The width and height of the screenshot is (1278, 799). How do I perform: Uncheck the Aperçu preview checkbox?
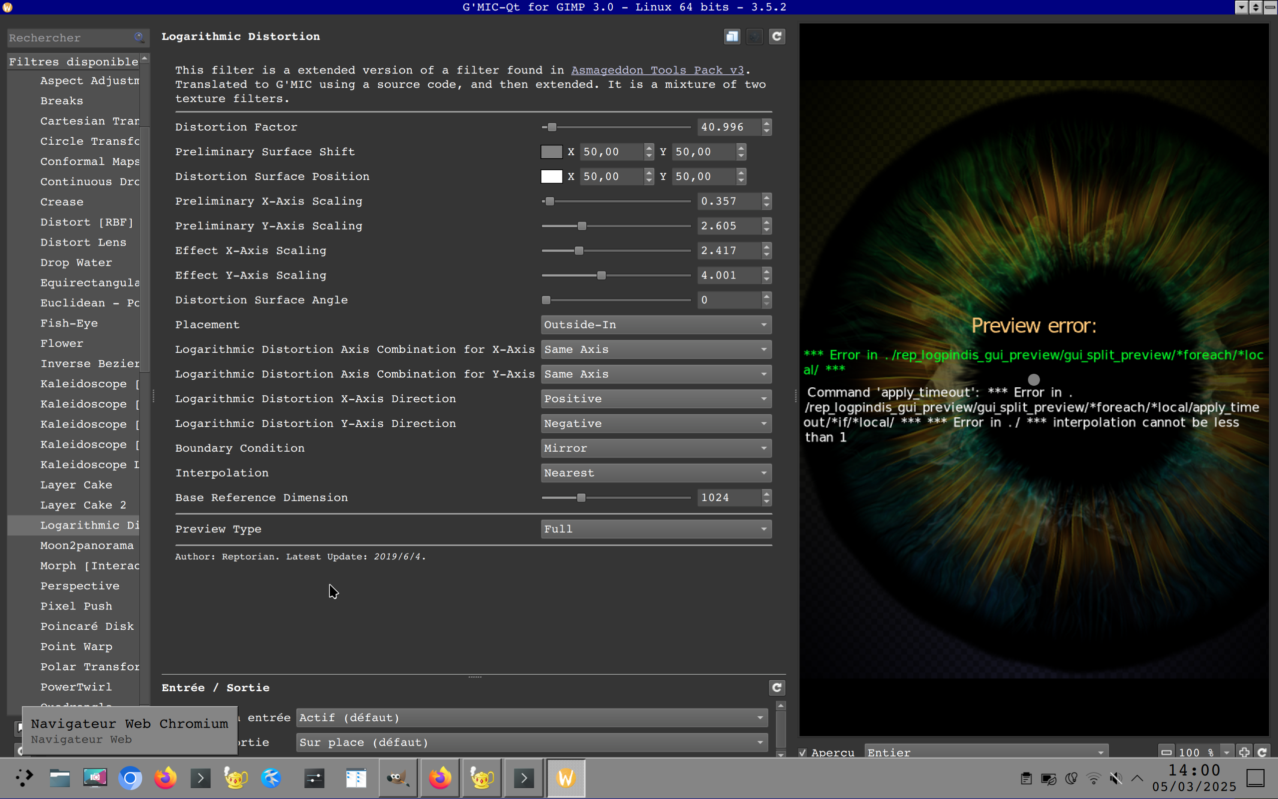[x=802, y=753]
